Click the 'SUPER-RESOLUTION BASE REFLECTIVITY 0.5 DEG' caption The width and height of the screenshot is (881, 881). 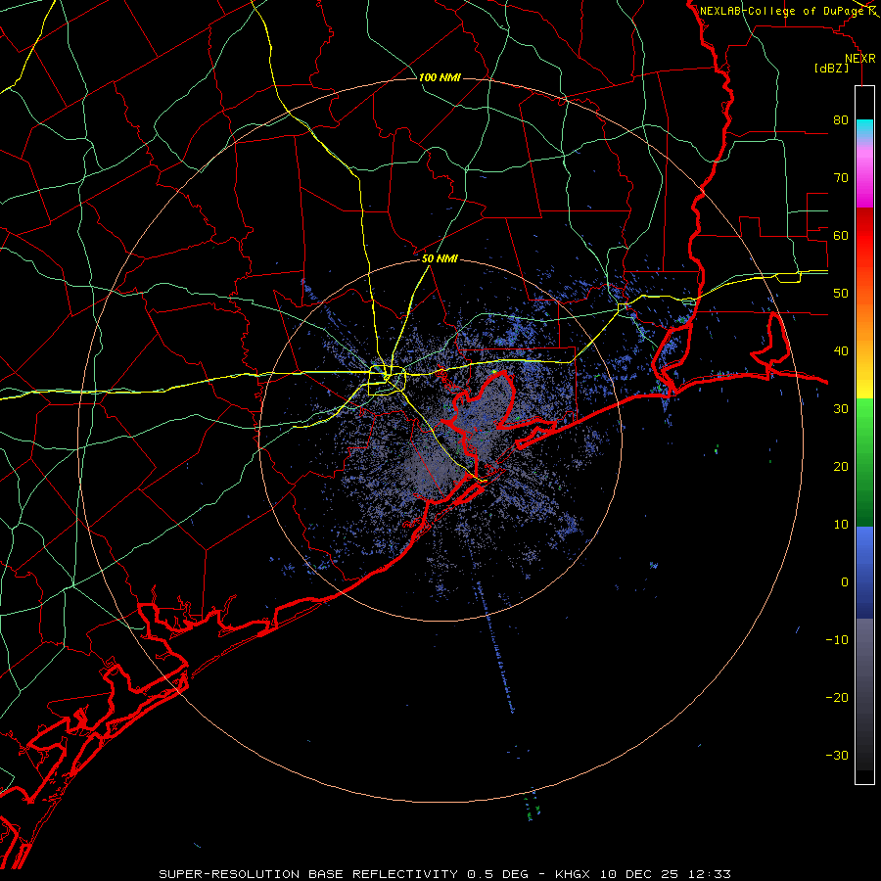point(344,874)
